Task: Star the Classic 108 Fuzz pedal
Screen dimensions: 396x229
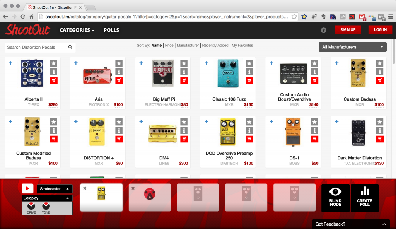Action: [x=249, y=63]
